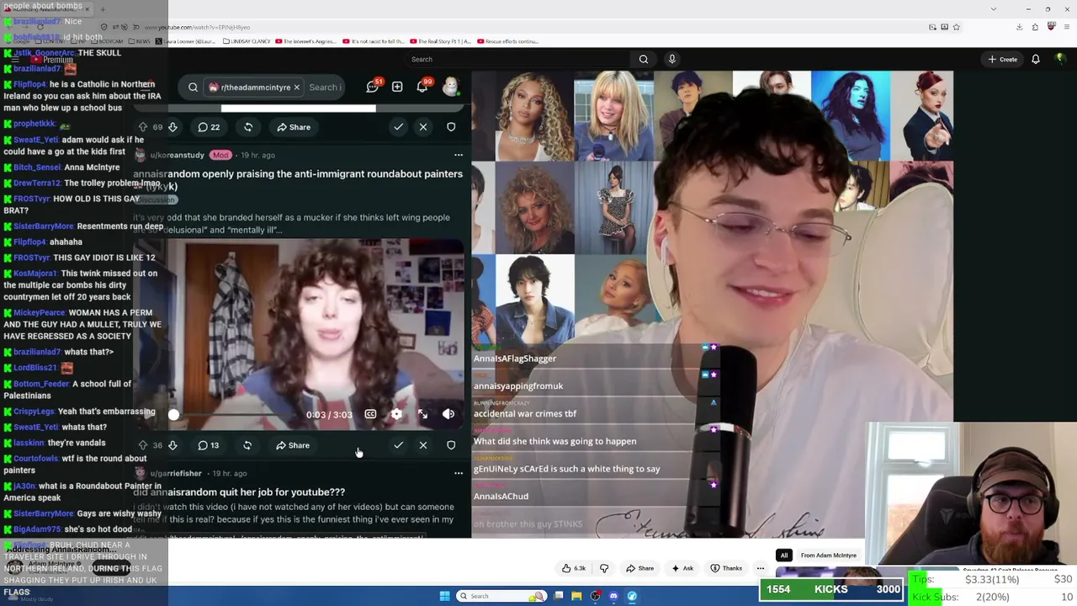The image size is (1077, 606).
Task: Open mod shield for 22-comment post
Action: coord(451,127)
